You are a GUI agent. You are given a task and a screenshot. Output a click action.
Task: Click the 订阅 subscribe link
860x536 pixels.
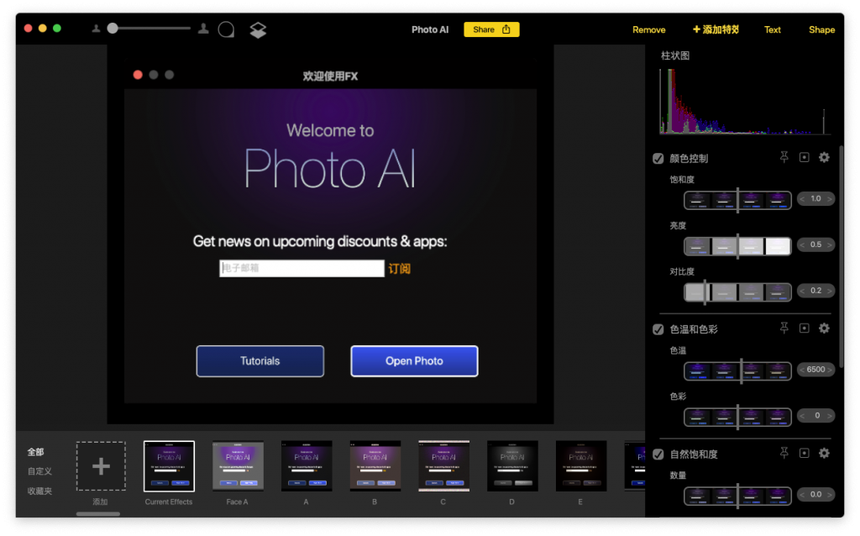pyautogui.click(x=399, y=268)
